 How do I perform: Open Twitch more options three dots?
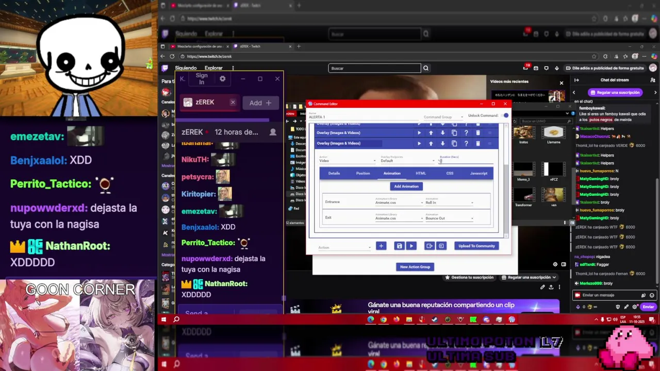233,68
